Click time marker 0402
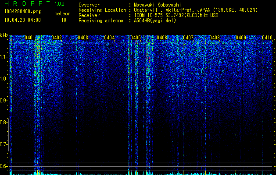Screen dimensions: 276x175 click(57, 37)
